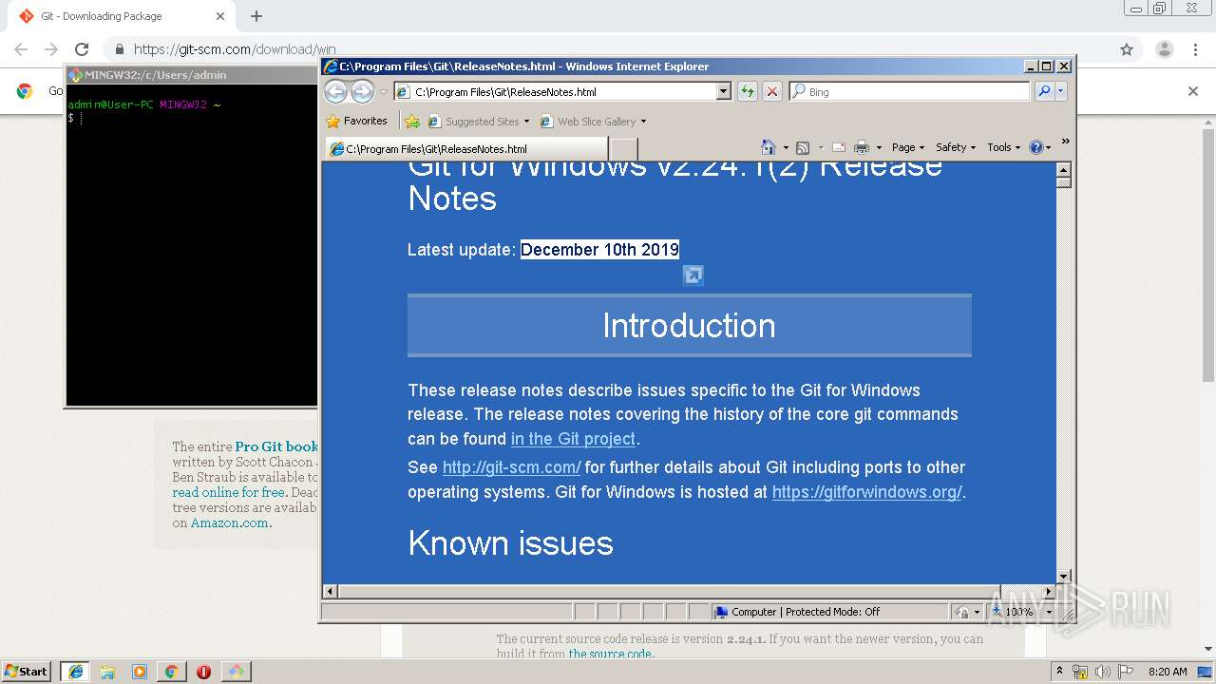Screen dimensions: 1216x684
Task: Reload the Chrome page
Action: [82, 49]
